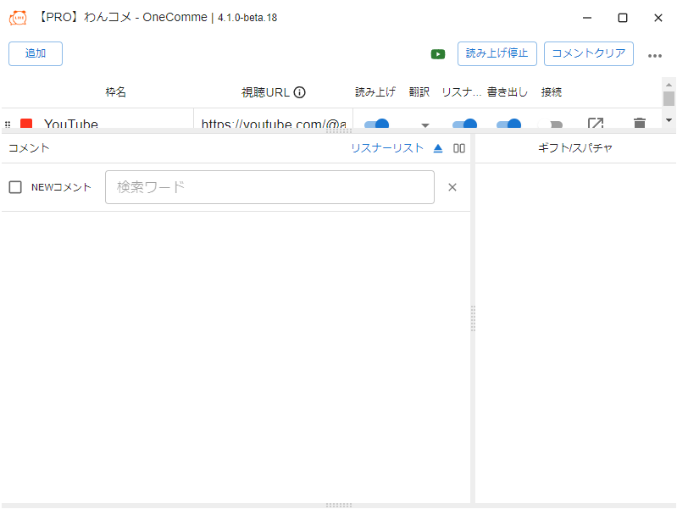Toggle the two-column layout icon

point(459,148)
